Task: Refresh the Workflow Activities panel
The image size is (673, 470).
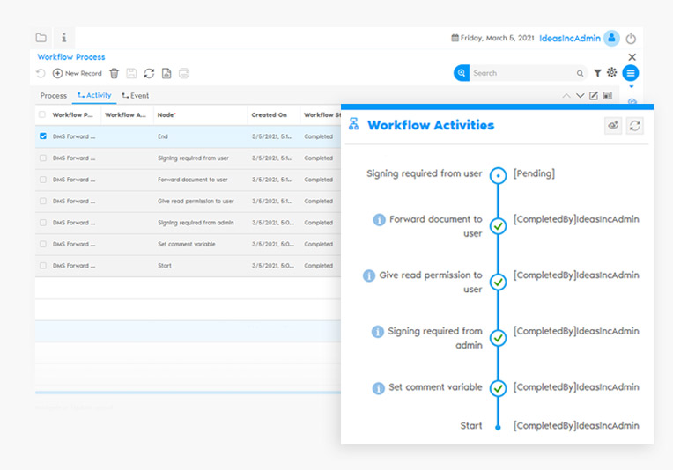Action: 634,126
